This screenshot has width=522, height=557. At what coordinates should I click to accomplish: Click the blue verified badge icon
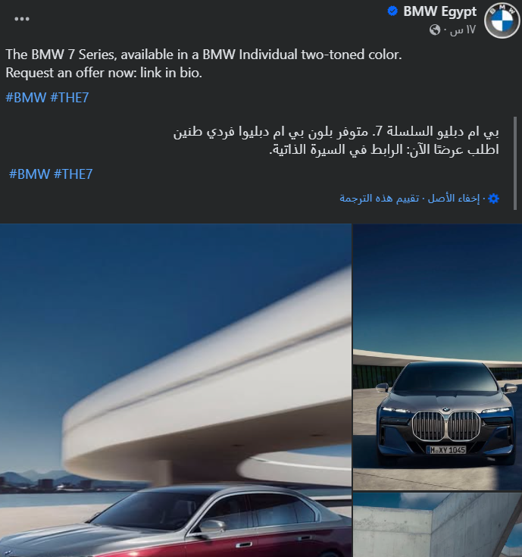(x=392, y=11)
